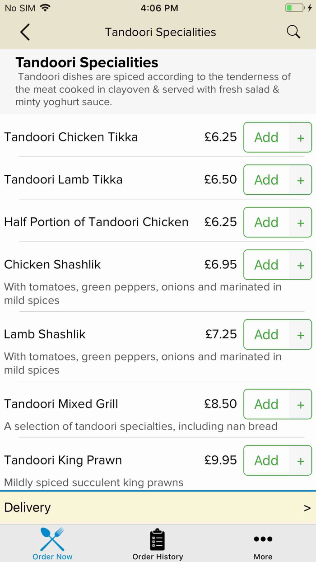Tap the plus stepper beside Lamb Shashlik
This screenshot has height=562, width=316.
coord(300,334)
